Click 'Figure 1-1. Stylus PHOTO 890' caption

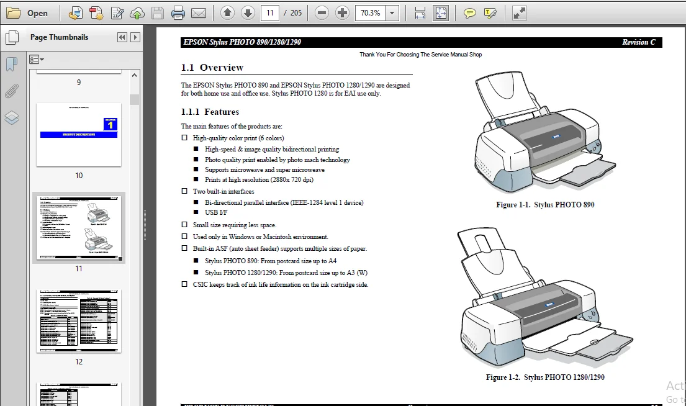pos(545,204)
